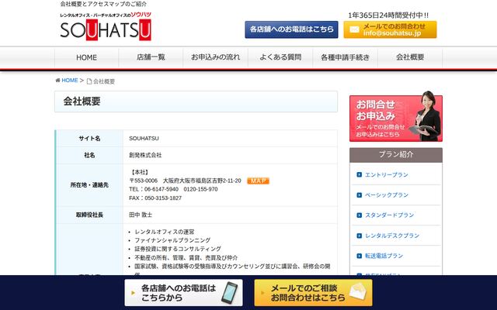
Task: Click footer 各店舗へのお電話はこちらから button
Action: [183, 293]
